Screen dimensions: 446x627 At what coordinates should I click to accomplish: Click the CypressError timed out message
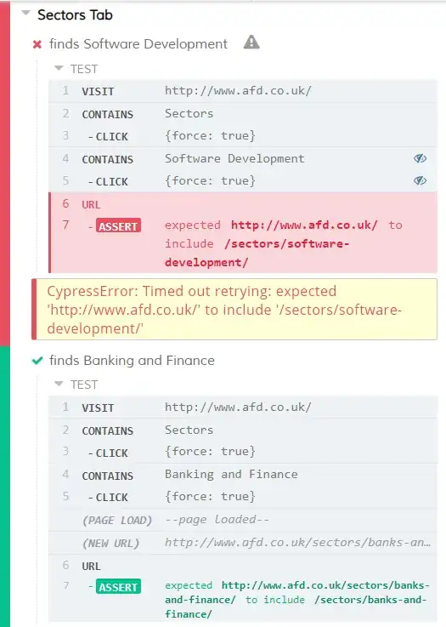234,310
